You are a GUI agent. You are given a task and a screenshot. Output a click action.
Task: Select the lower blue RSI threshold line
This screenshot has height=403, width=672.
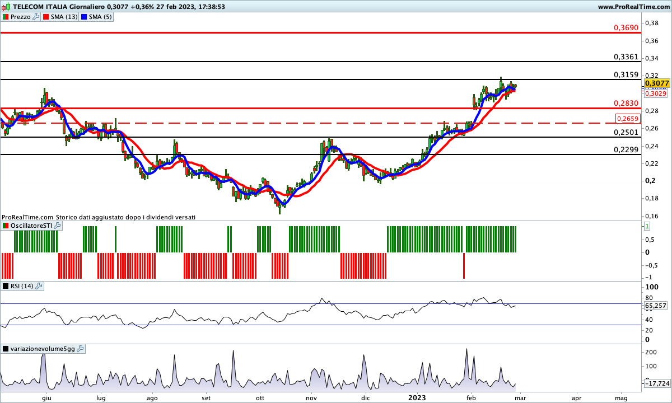coord(321,325)
